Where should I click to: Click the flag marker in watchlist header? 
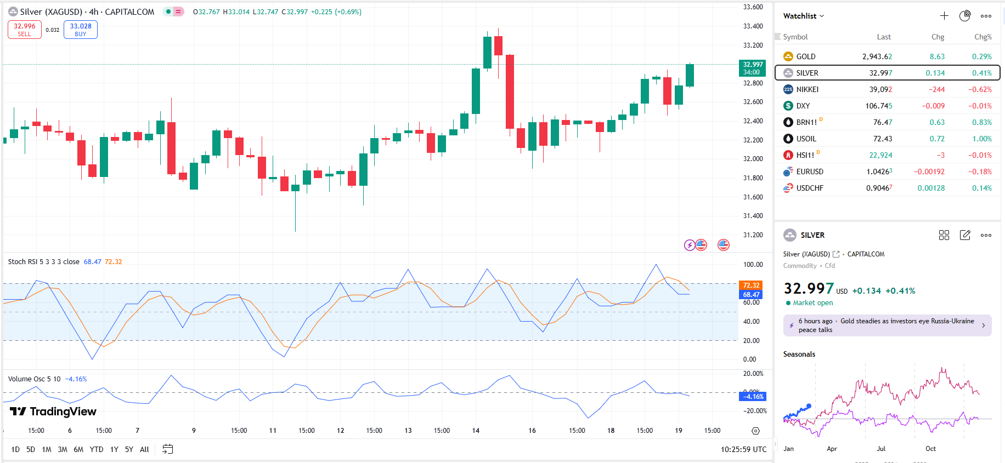[777, 37]
